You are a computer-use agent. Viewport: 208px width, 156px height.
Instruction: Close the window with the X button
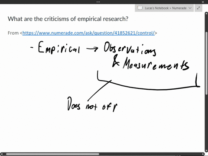pyautogui.click(x=203, y=2)
